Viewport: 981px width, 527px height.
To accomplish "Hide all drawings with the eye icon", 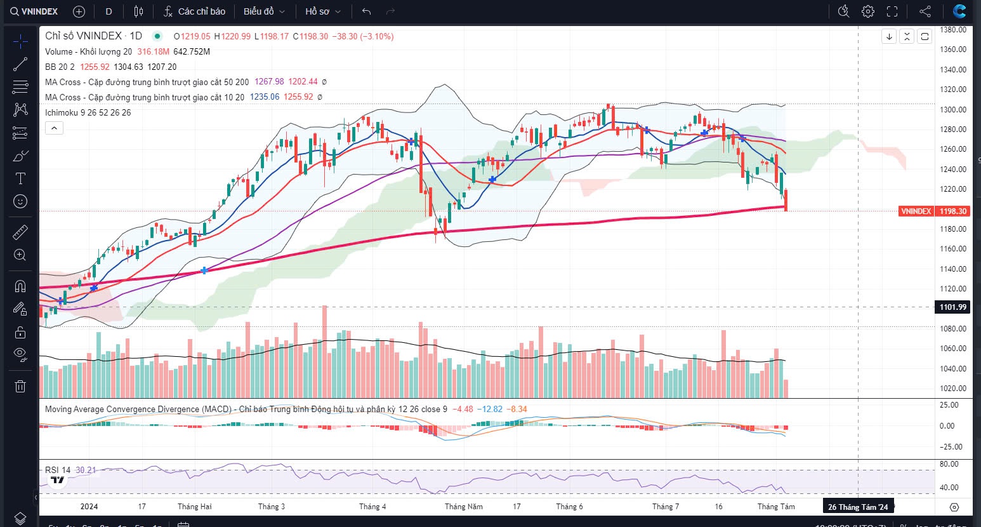I will [x=20, y=354].
